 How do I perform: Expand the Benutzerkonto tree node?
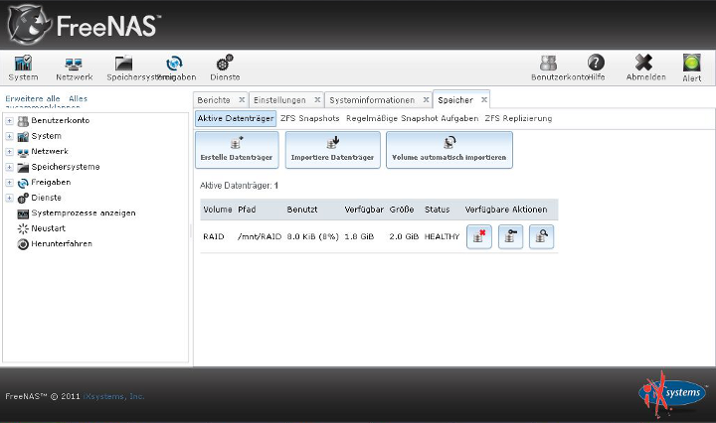(x=9, y=121)
